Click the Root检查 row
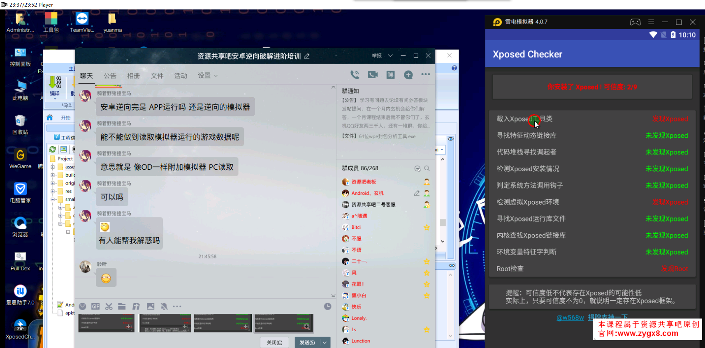Image resolution: width=705 pixels, height=348 pixels. (592, 269)
